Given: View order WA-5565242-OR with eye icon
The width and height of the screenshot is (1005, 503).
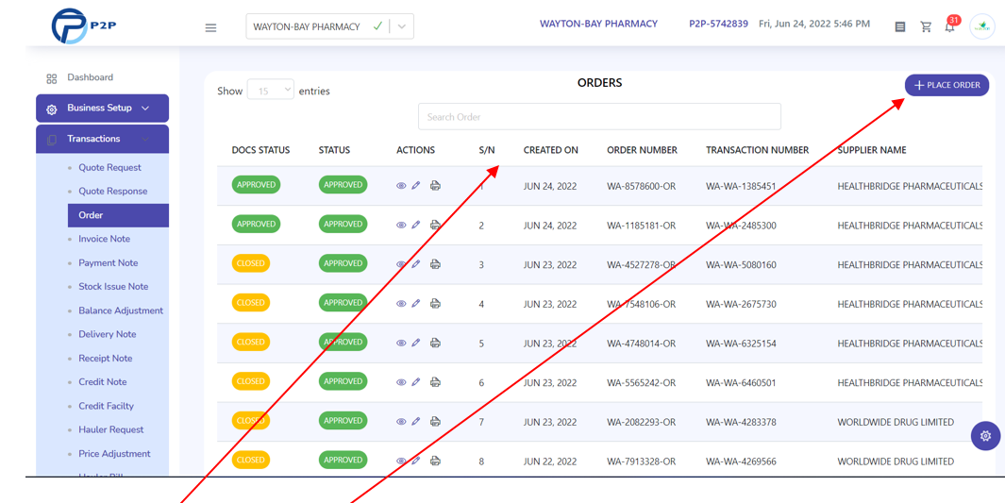Looking at the screenshot, I should pyautogui.click(x=401, y=382).
